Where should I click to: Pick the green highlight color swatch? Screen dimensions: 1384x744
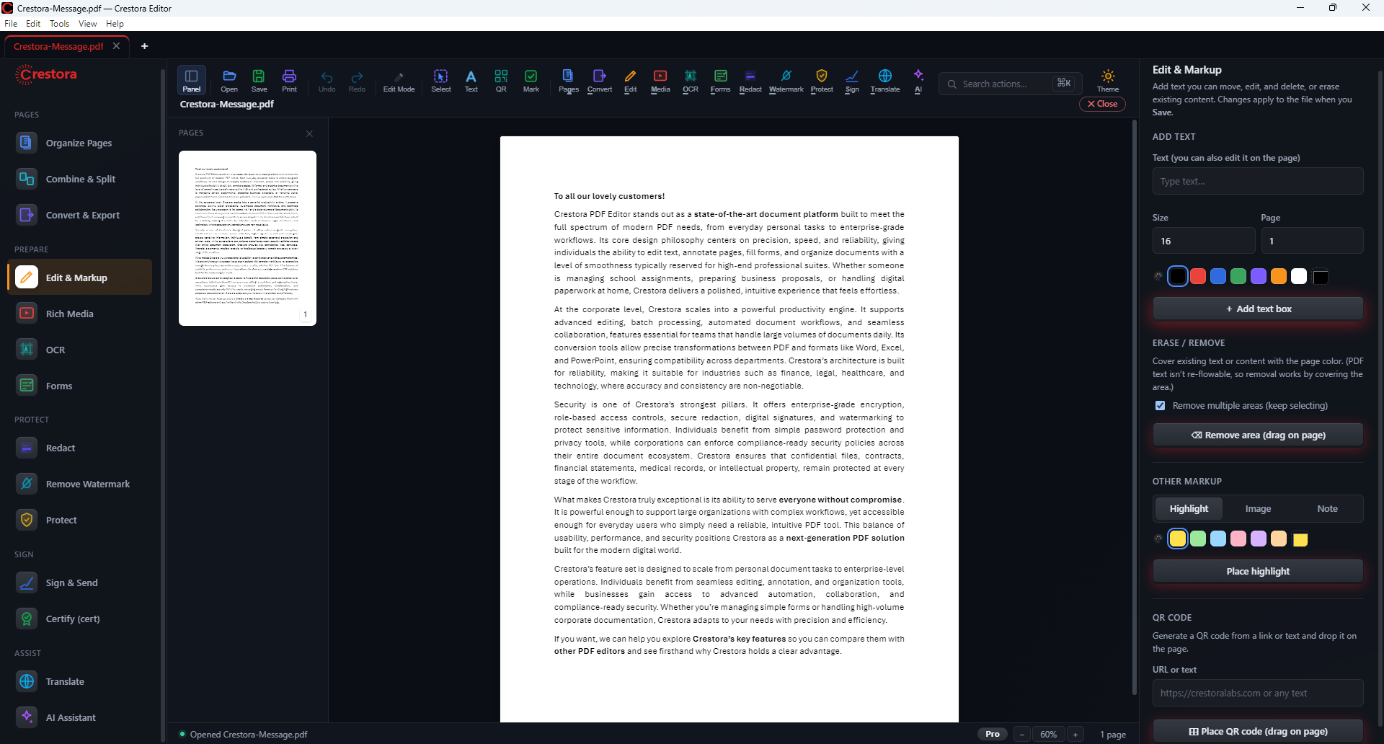coord(1198,539)
